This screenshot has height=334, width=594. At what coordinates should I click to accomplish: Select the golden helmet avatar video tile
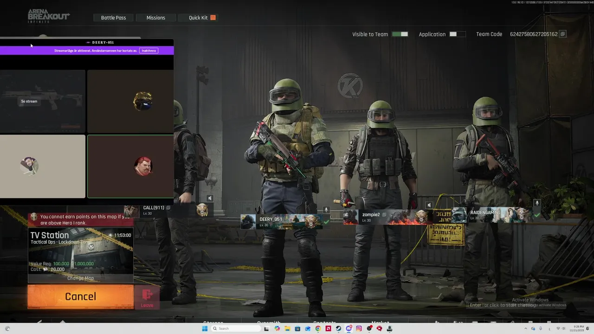click(130, 101)
